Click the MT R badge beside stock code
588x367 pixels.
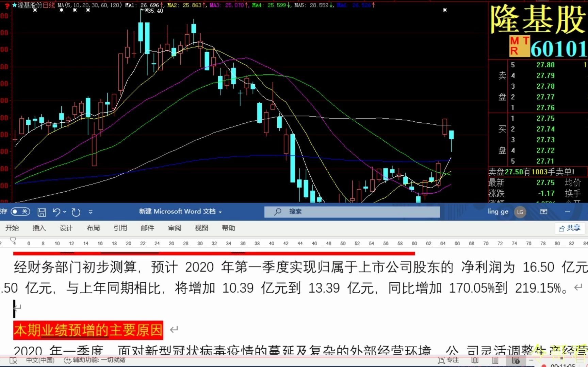click(x=519, y=46)
